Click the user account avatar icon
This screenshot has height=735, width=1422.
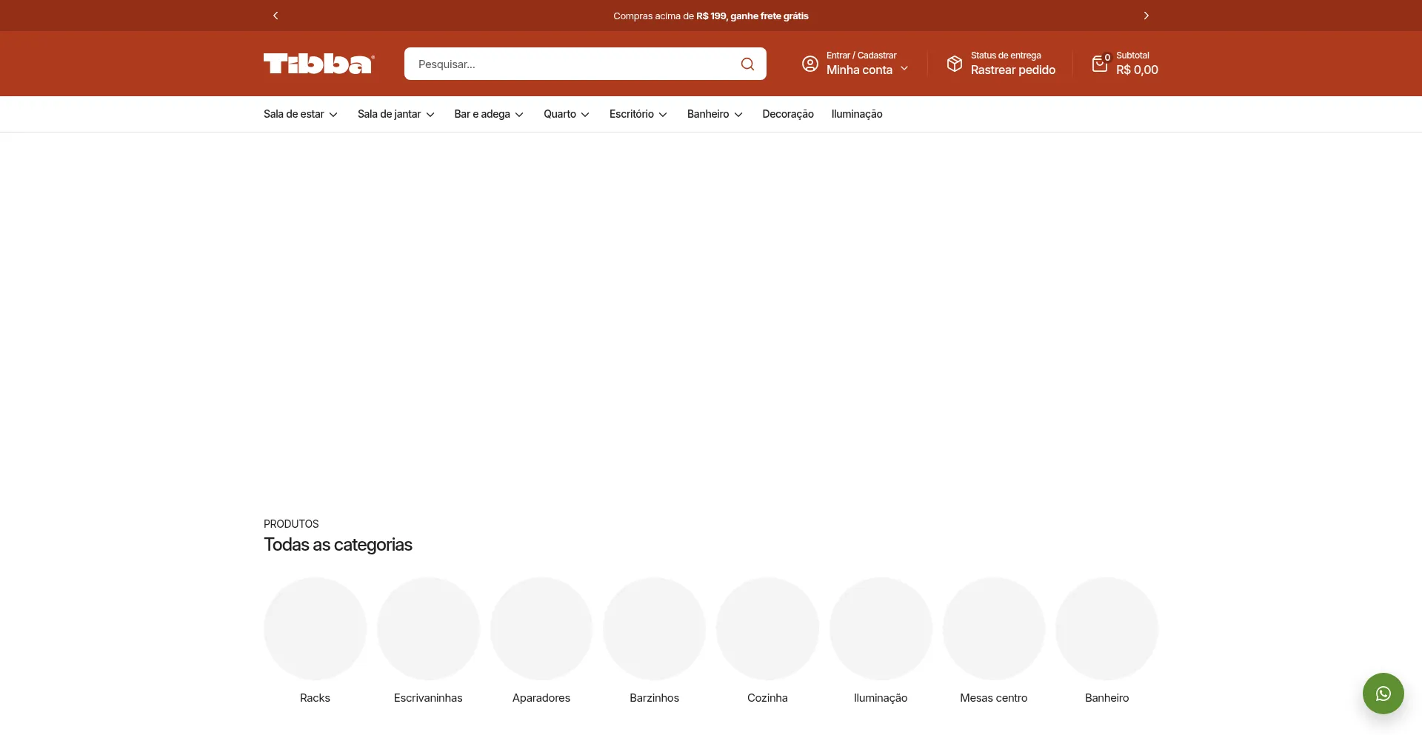click(810, 64)
